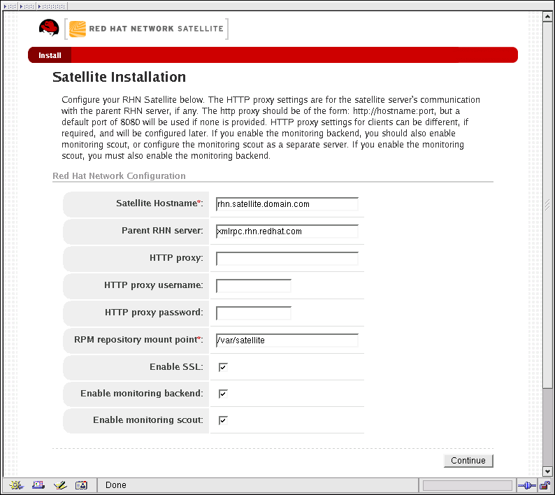Click the 'Done' status bar text
The image size is (555, 495).
coord(116,485)
